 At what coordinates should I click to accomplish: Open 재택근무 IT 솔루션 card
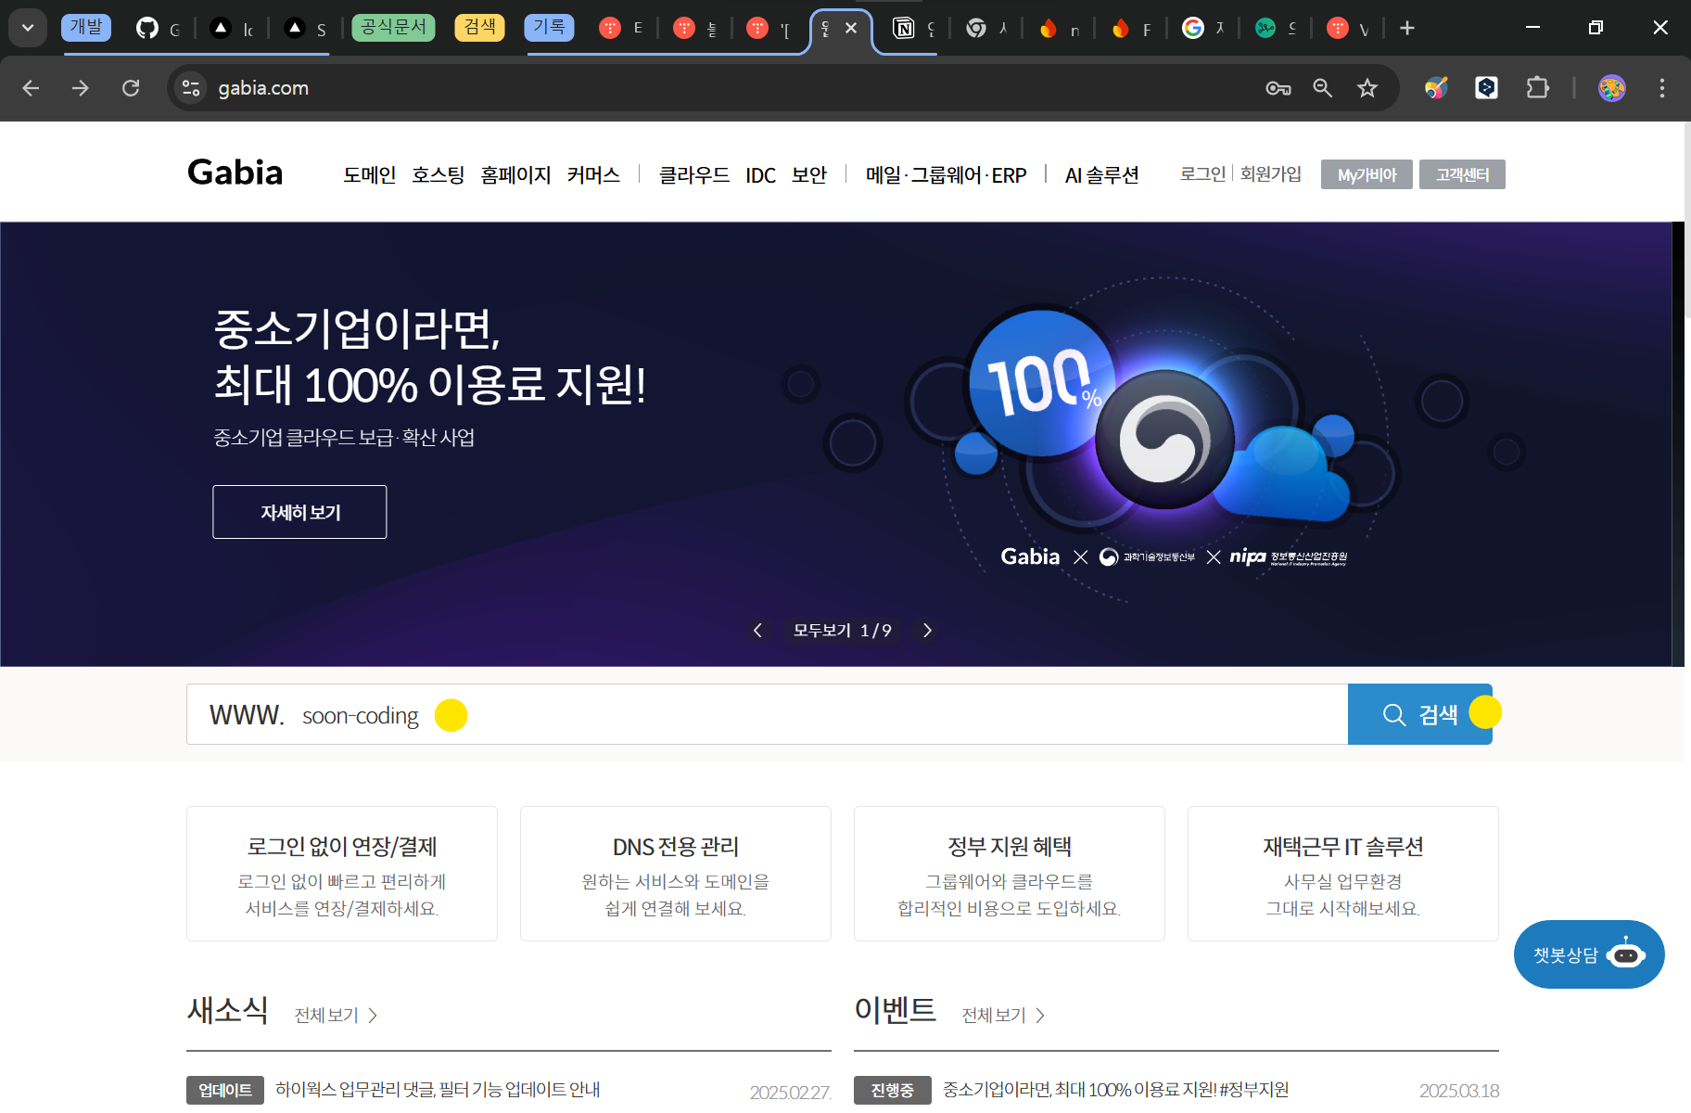pyautogui.click(x=1343, y=874)
